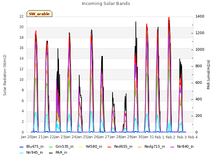Screen dimensions: 213x159
Task: Toggle the Yel580_in legend entry
Action: pyautogui.click(x=90, y=146)
